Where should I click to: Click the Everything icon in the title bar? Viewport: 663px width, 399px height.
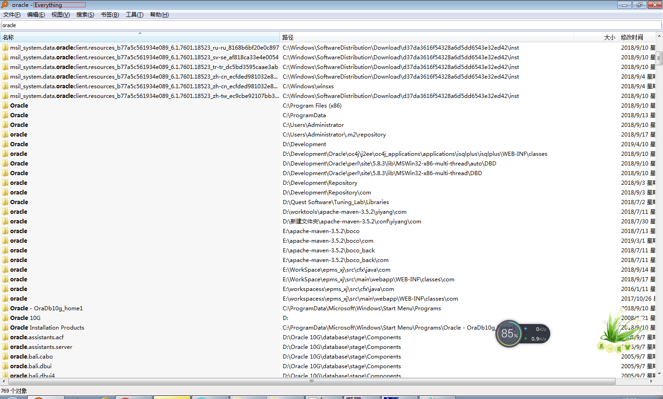click(x=4, y=5)
